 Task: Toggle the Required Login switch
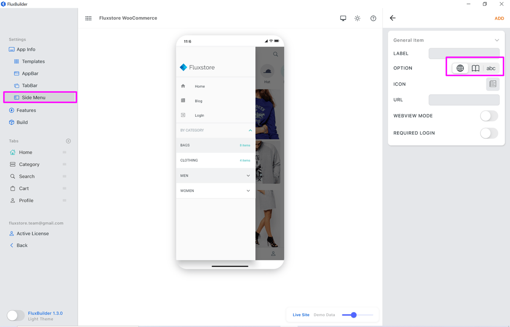pos(489,133)
